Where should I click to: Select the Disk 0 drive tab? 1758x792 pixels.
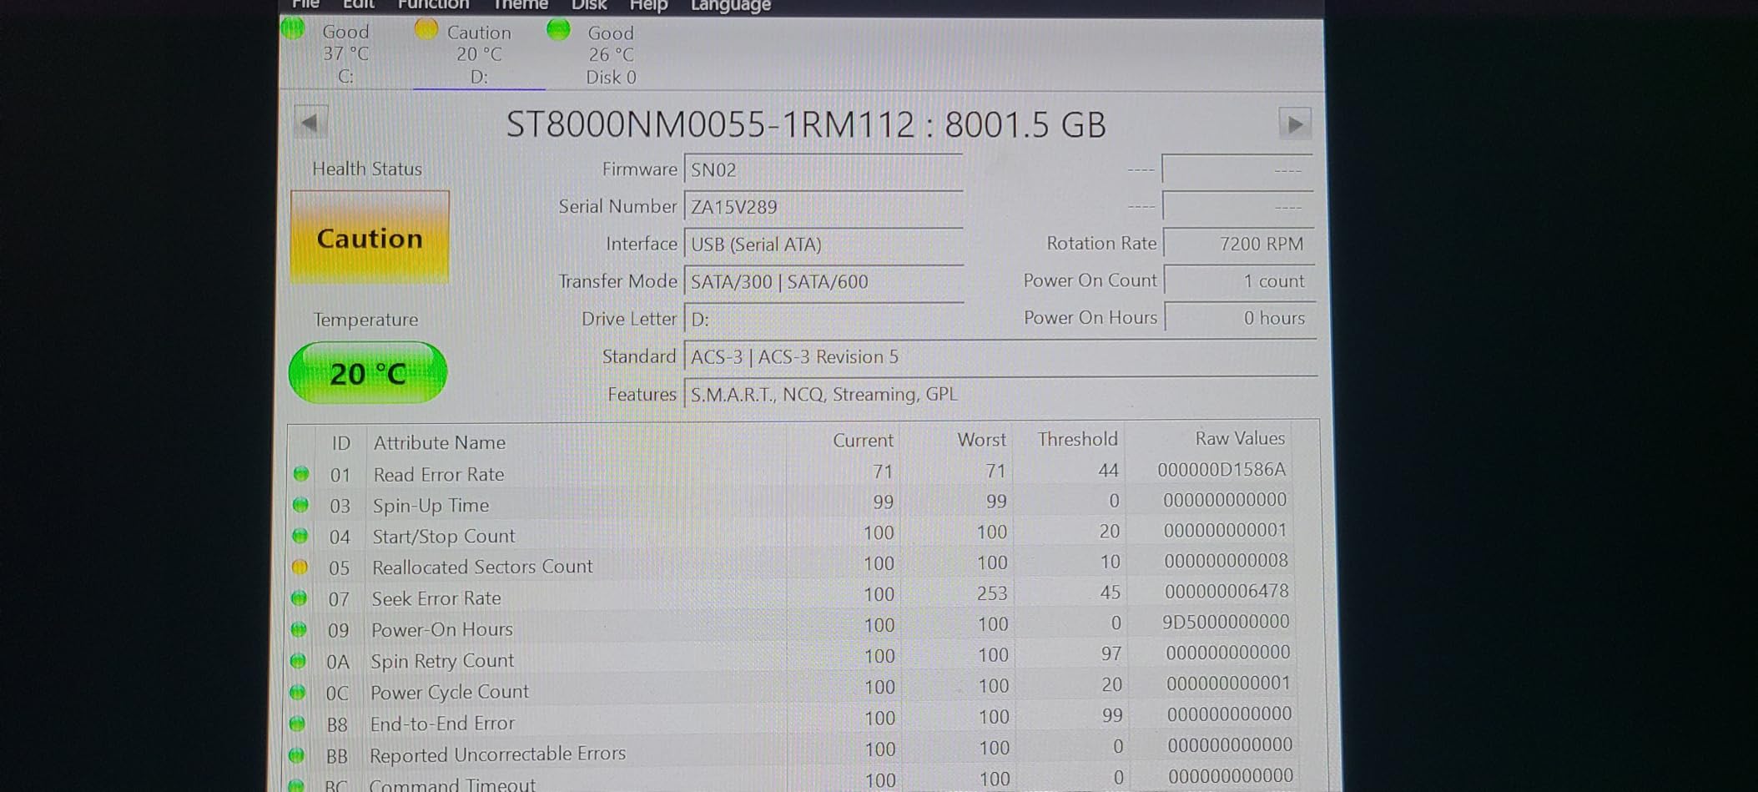pyautogui.click(x=611, y=55)
